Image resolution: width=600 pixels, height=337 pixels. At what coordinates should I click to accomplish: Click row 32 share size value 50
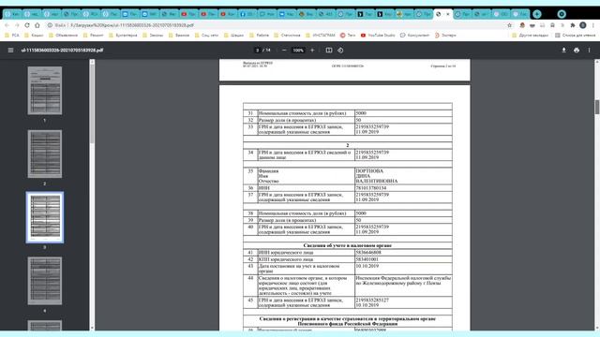[358, 120]
